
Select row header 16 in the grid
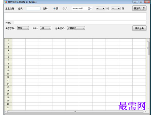point(8,91)
